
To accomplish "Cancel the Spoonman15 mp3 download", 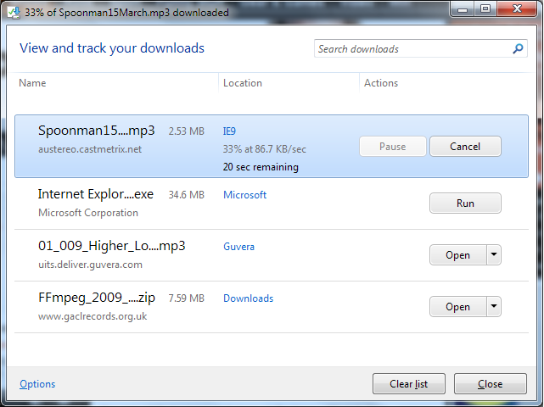I will [x=465, y=147].
